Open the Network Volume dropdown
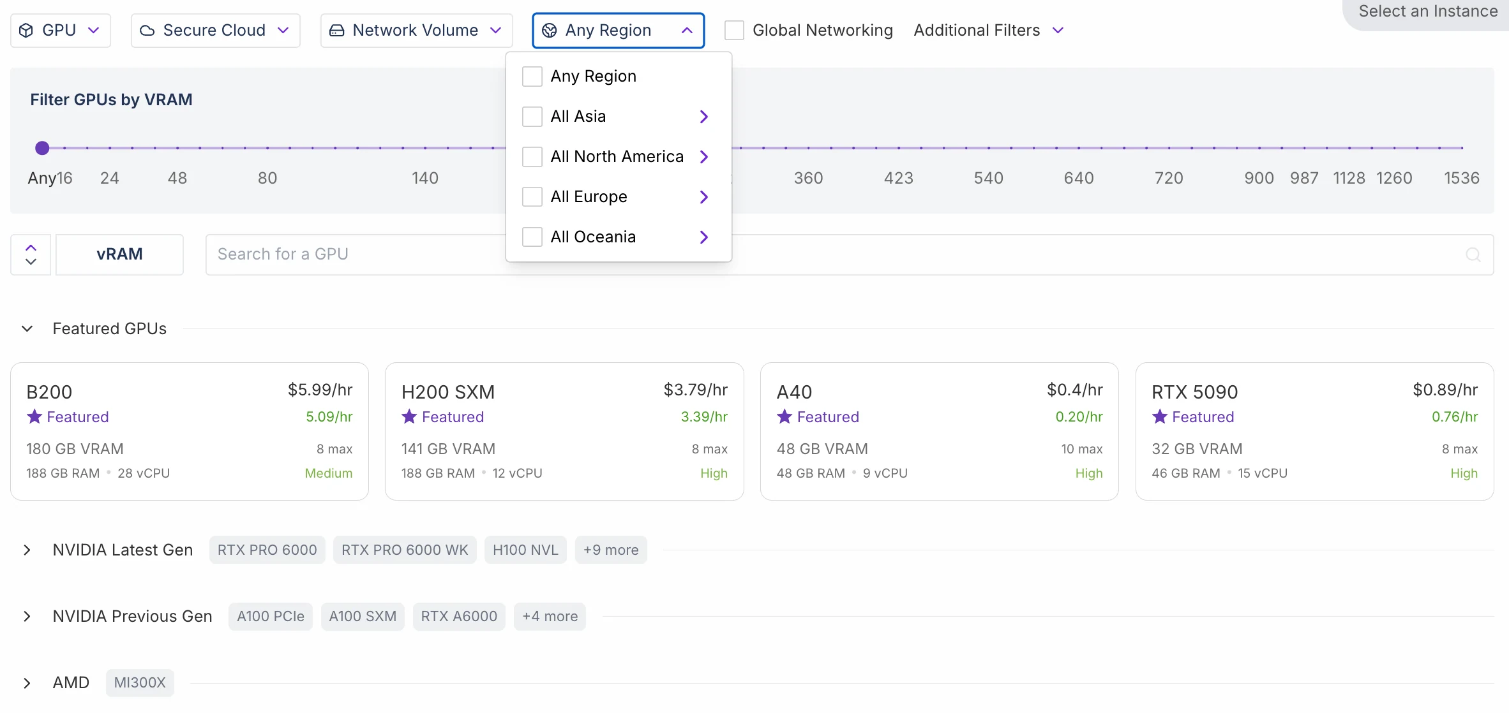Image resolution: width=1509 pixels, height=713 pixels. coord(417,31)
